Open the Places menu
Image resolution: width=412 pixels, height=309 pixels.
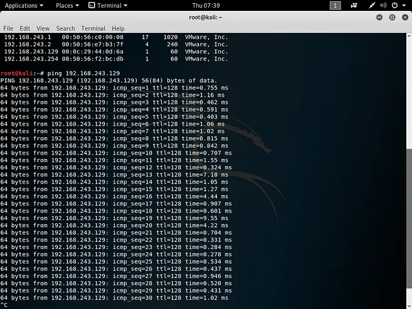[x=67, y=6]
